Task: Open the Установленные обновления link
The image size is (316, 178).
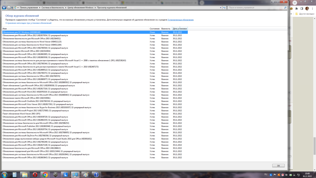Action: (181, 20)
